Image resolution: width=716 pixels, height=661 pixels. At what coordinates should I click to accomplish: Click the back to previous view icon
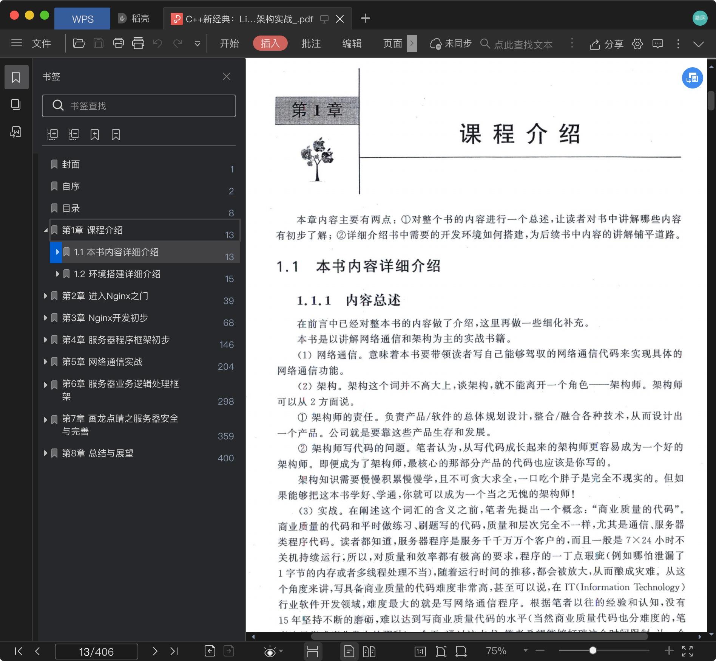(x=210, y=651)
